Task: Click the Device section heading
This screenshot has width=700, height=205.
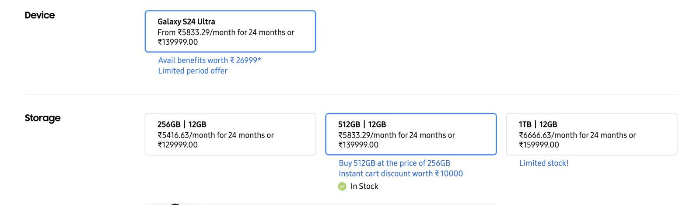Action: coord(40,15)
